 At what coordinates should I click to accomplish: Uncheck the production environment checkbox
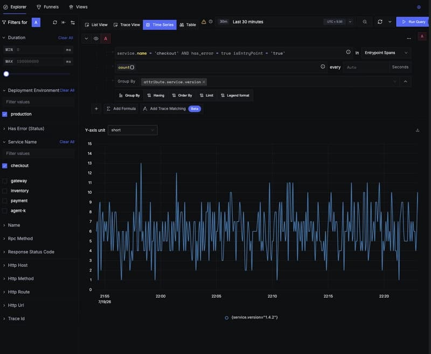tap(5, 114)
